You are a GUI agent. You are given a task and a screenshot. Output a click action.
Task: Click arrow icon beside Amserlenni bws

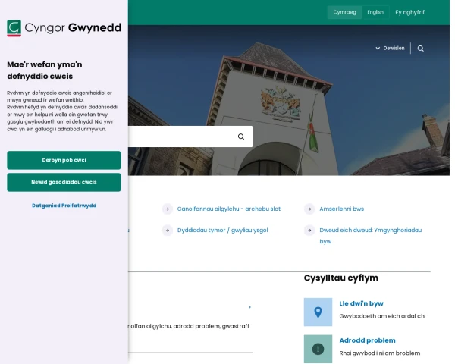coord(309,209)
